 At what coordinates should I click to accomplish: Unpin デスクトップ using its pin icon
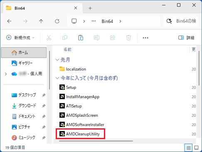[44, 95]
